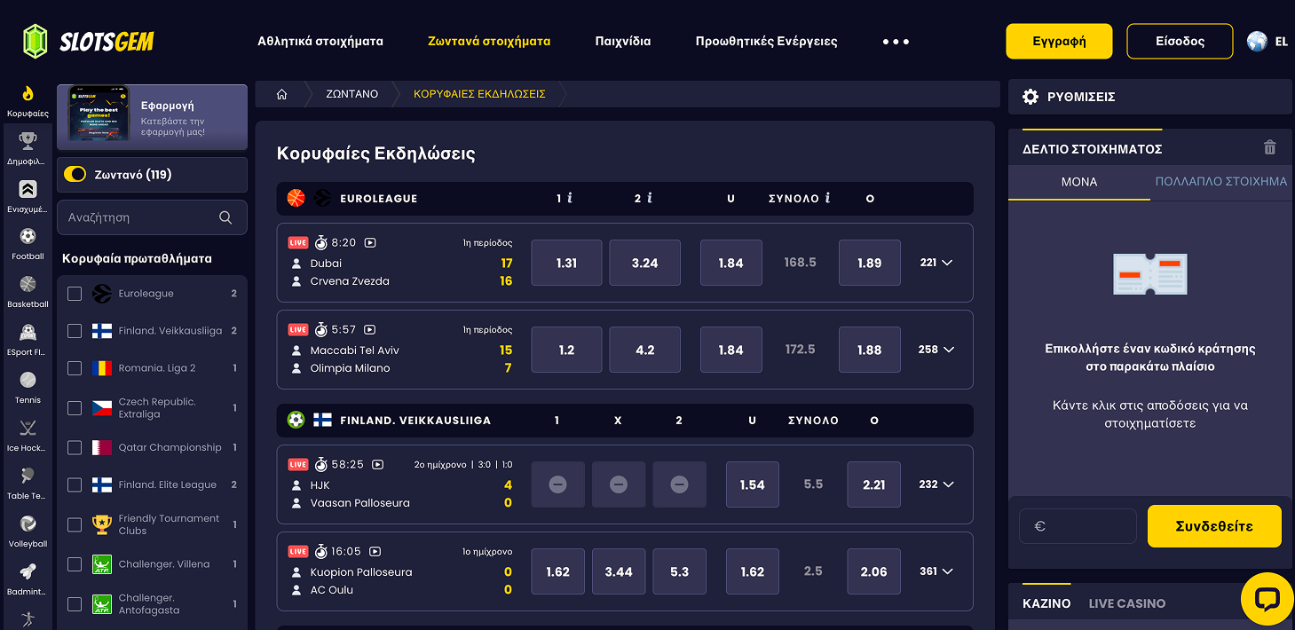The width and height of the screenshot is (1295, 630).
Task: Check the Romania. Liga 2 checkbox
Action: click(x=75, y=368)
